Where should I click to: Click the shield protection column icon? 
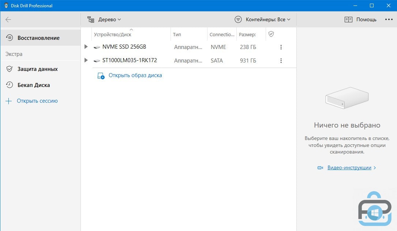[x=271, y=34]
